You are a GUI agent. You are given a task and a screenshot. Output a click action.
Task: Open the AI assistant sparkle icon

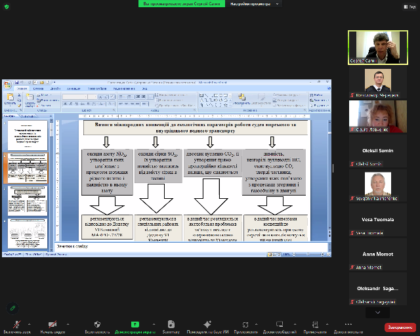click(x=207, y=324)
